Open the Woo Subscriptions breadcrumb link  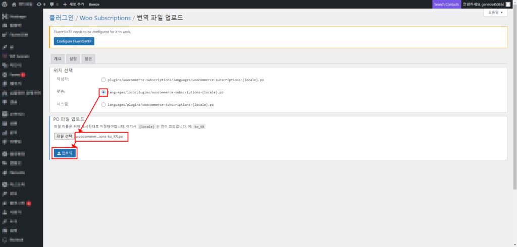(x=105, y=18)
